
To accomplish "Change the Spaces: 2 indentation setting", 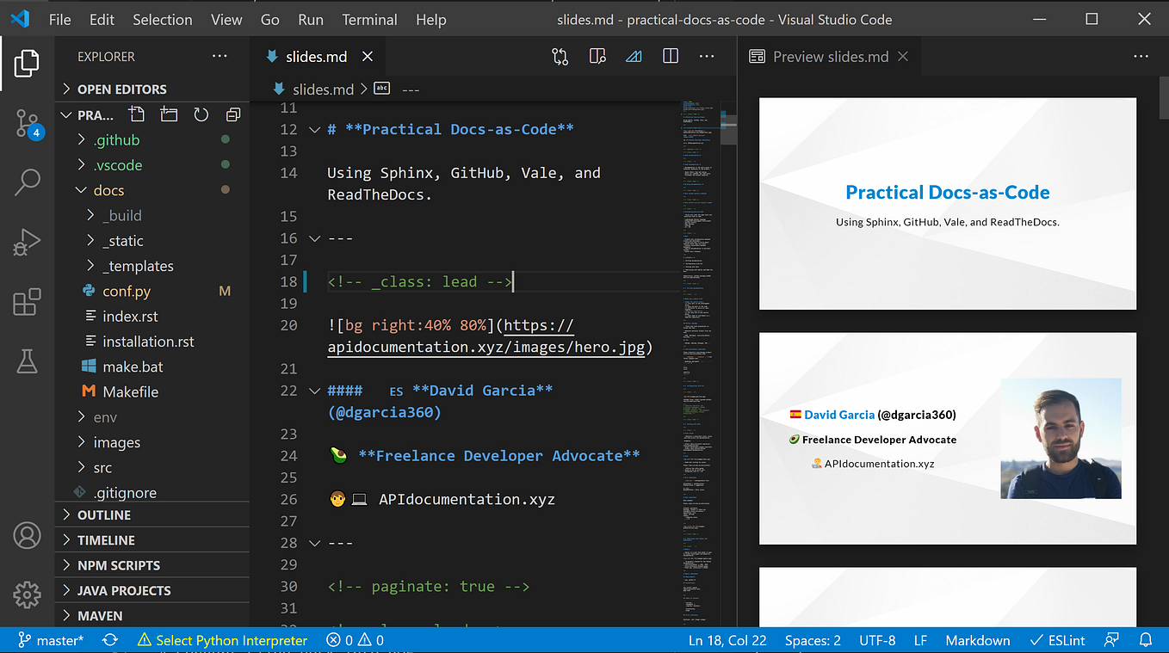I will (812, 640).
